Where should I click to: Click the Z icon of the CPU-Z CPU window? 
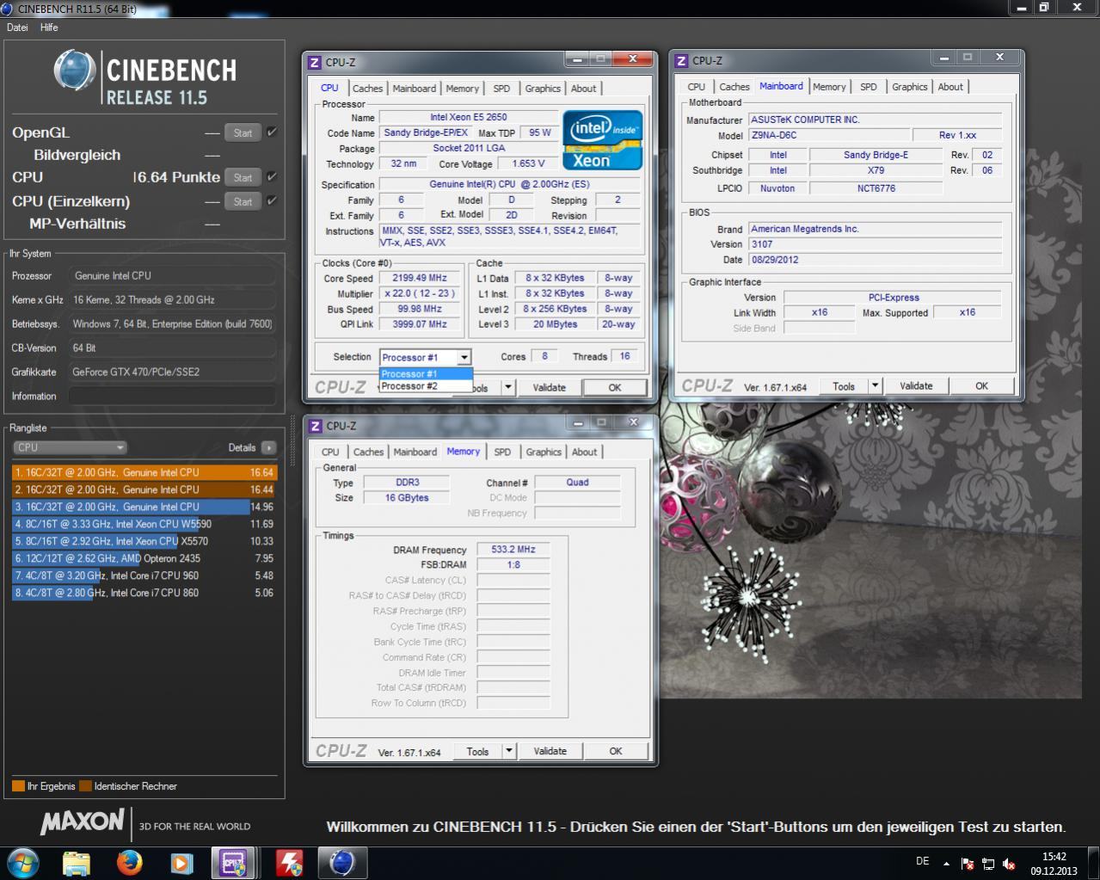click(315, 62)
